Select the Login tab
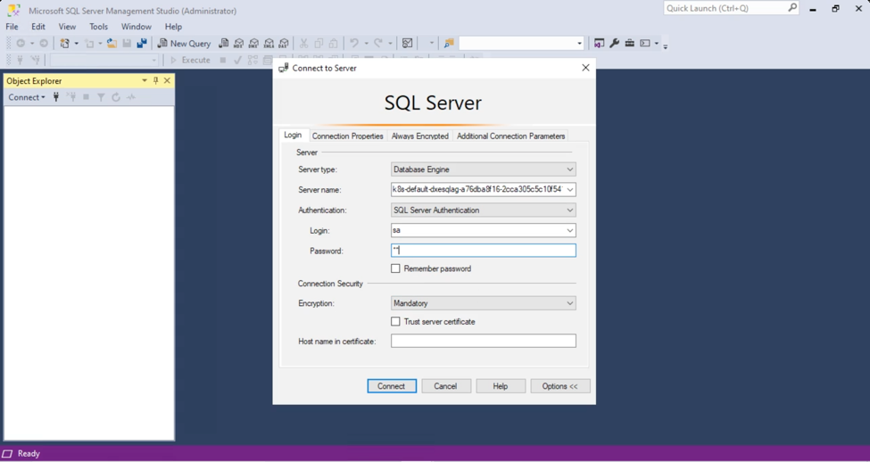The height and width of the screenshot is (462, 870). pos(293,136)
